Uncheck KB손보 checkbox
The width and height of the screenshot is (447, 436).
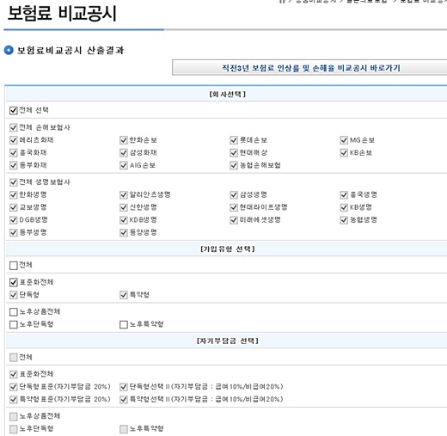344,153
